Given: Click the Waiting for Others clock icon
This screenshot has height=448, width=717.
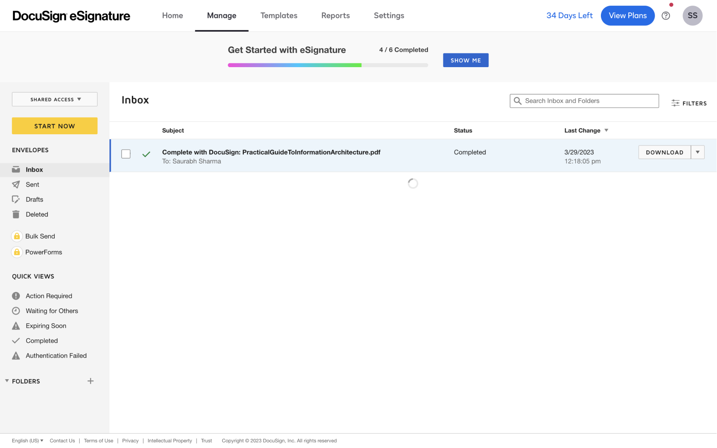Looking at the screenshot, I should tap(16, 311).
